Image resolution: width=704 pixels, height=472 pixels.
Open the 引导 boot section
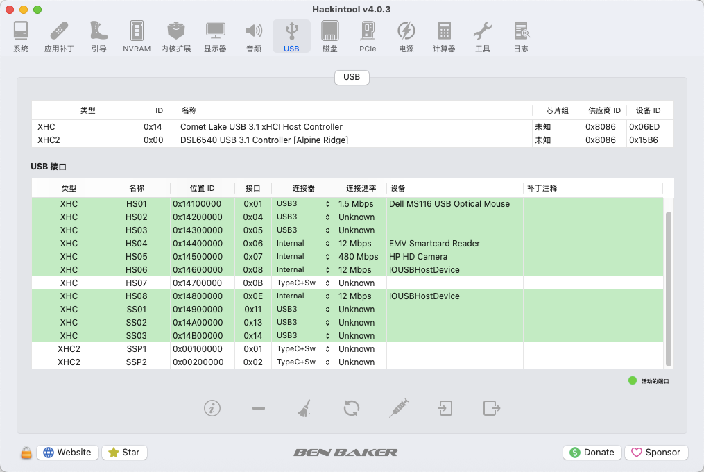coord(98,36)
